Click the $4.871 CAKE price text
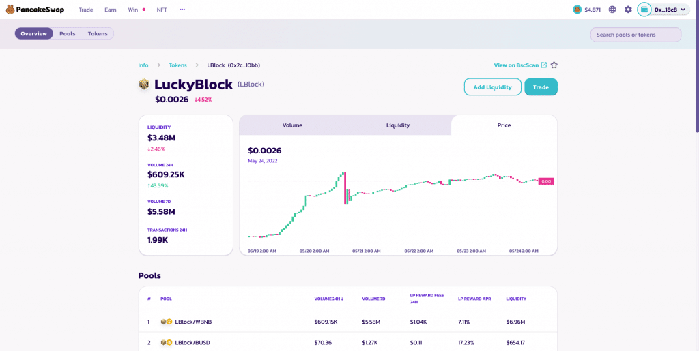 tap(593, 10)
